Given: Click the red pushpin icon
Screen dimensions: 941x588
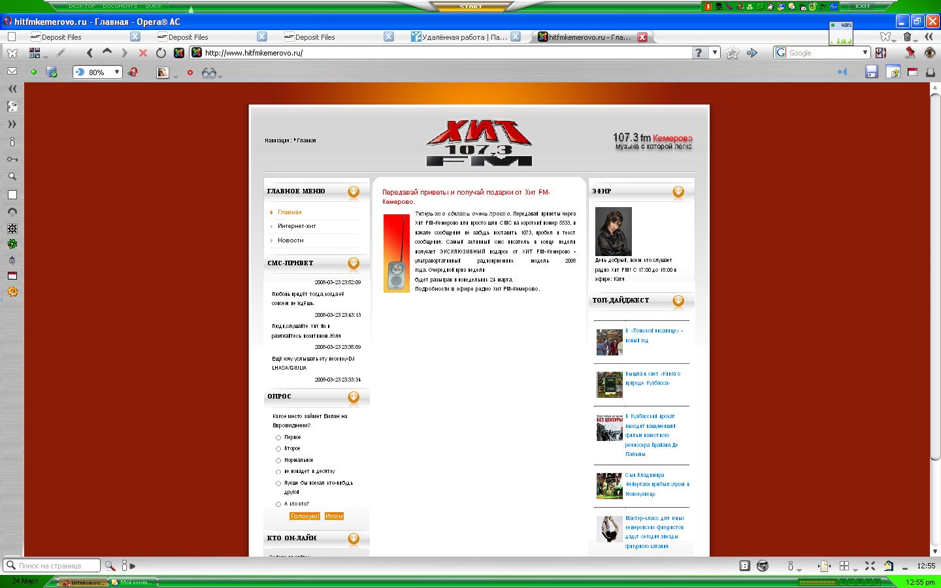Looking at the screenshot, I should tap(910, 53).
